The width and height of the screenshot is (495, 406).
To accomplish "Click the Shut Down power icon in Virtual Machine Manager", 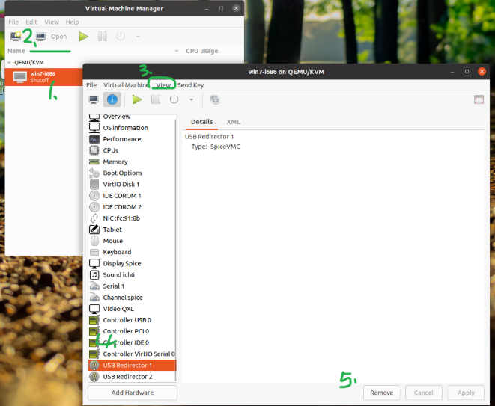I will pos(121,37).
